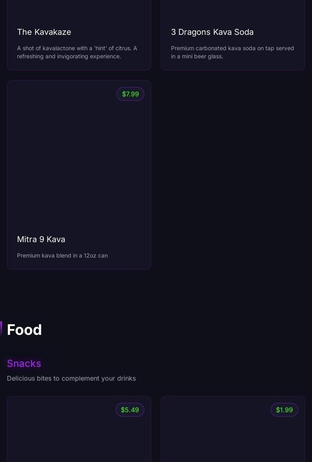Click the Mitra 9 Kava image area
312x462 pixels.
79,154
